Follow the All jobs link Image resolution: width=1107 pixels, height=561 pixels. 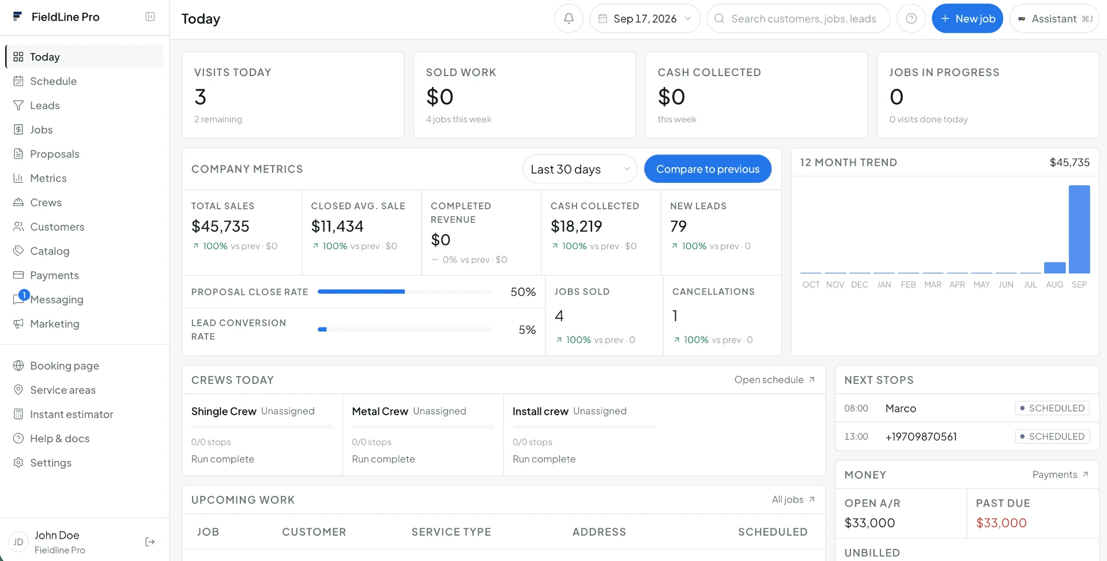click(x=793, y=499)
